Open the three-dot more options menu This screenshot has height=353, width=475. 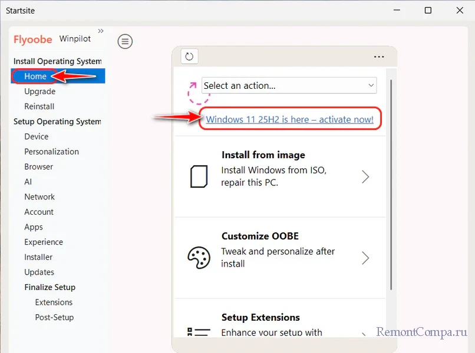pyautogui.click(x=379, y=57)
